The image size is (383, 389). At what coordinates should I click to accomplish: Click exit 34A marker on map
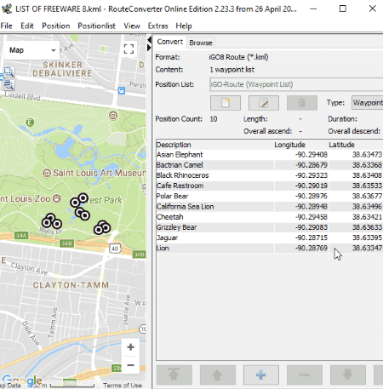(21, 236)
